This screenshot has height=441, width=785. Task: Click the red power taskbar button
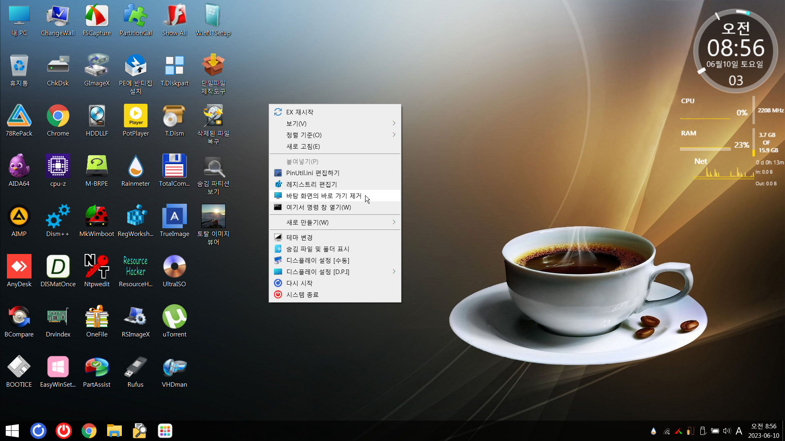click(x=64, y=431)
